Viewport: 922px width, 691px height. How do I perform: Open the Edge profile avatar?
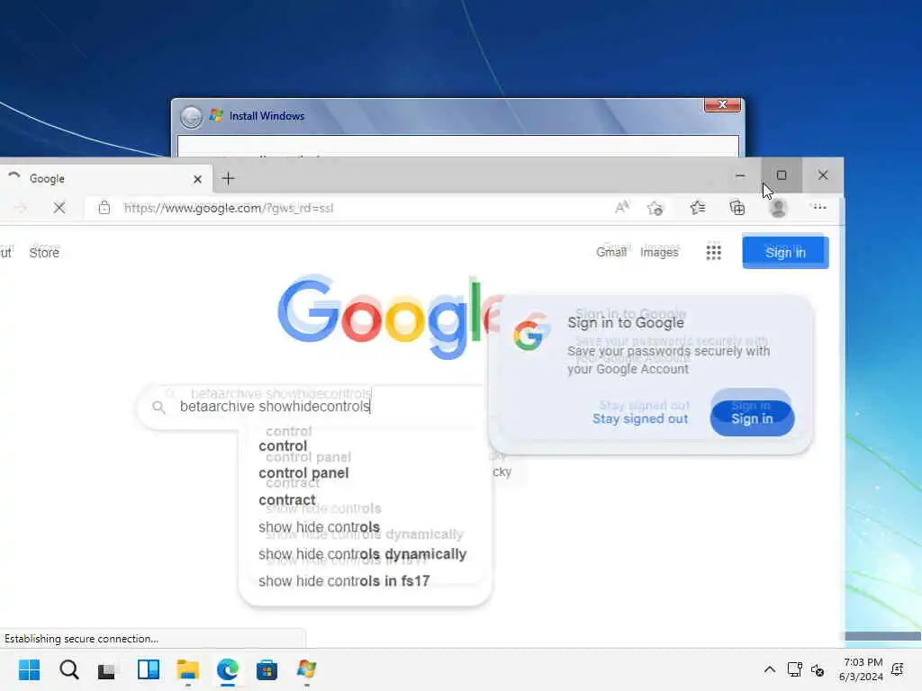tap(778, 208)
